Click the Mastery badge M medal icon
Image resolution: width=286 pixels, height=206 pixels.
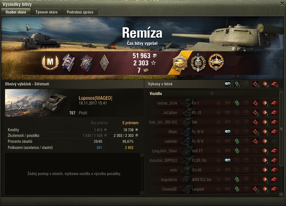pyautogui.click(x=50, y=62)
